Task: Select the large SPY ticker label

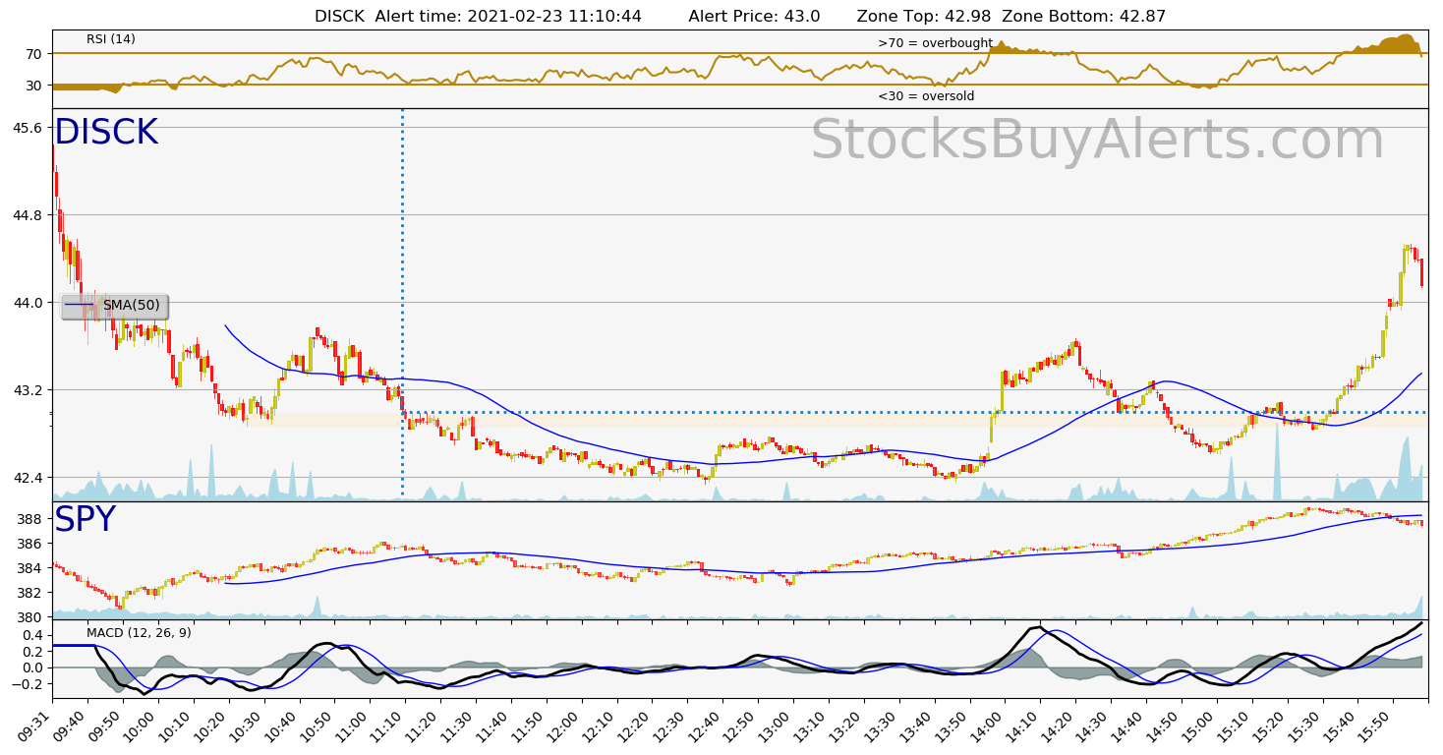Action: (85, 520)
